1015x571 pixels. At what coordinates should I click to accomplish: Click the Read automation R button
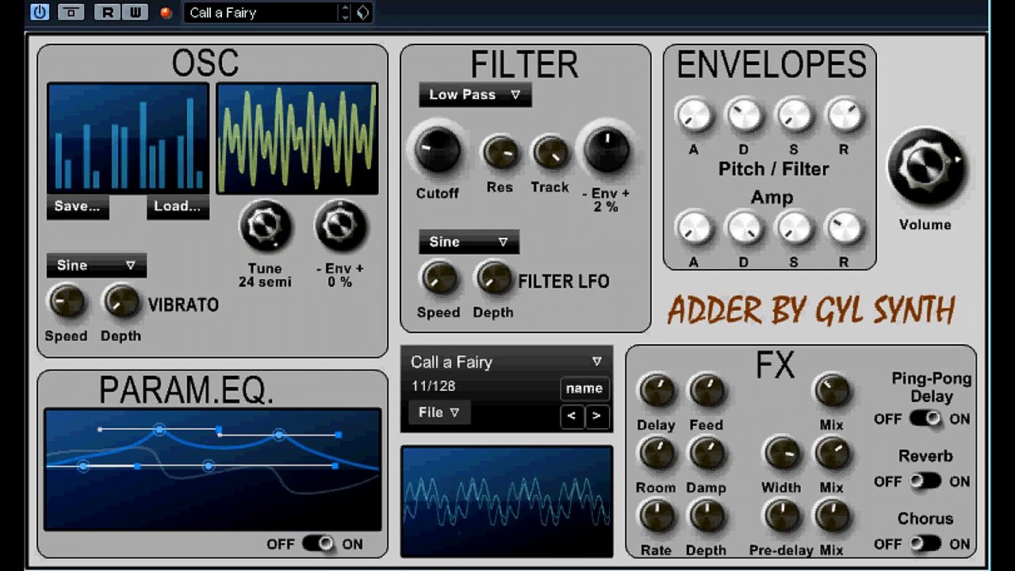coord(106,12)
